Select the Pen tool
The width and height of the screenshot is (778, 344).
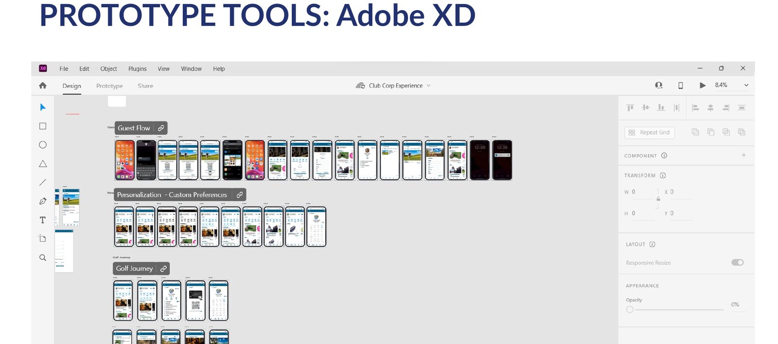point(43,201)
